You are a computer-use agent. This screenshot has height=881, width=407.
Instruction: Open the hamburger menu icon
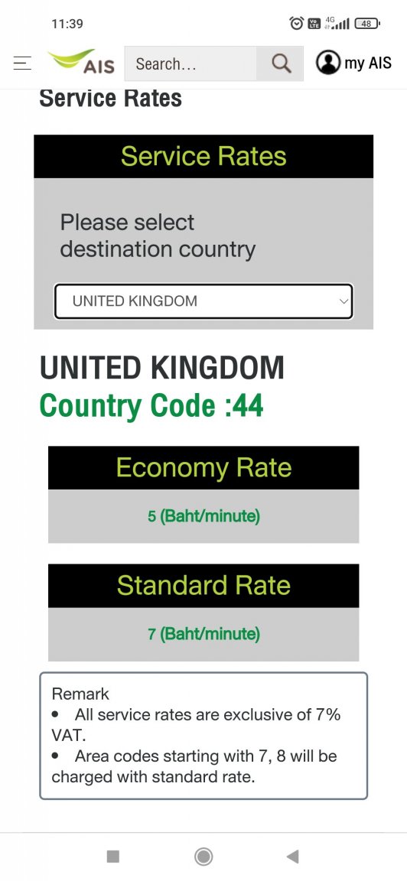tap(22, 63)
